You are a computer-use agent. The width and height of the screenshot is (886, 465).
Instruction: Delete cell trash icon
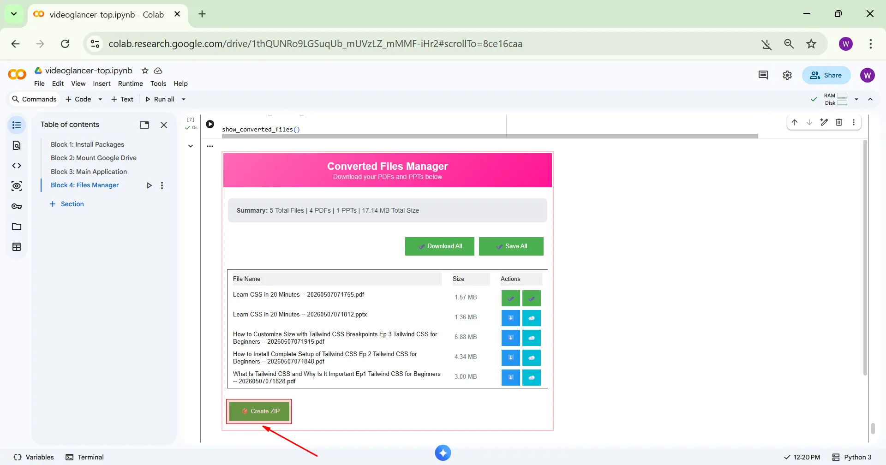pyautogui.click(x=839, y=122)
